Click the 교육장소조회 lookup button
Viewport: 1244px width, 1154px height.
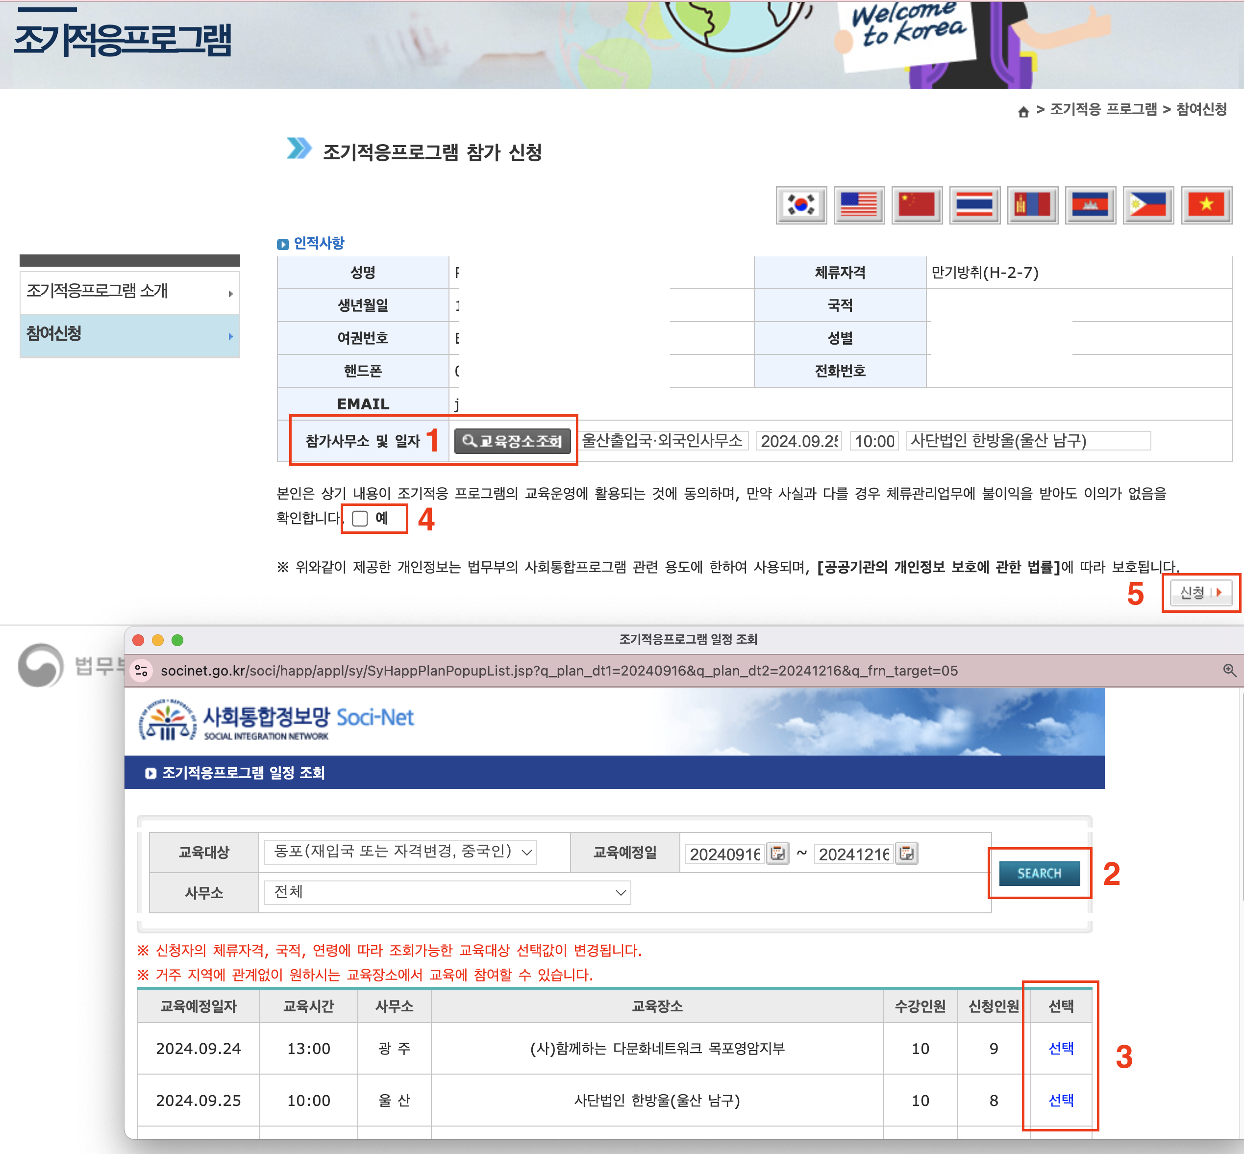point(512,441)
